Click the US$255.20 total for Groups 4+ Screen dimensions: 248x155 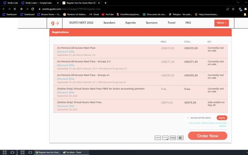[191, 76]
